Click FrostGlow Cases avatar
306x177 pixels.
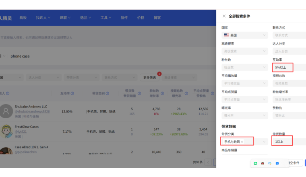pos(6,132)
